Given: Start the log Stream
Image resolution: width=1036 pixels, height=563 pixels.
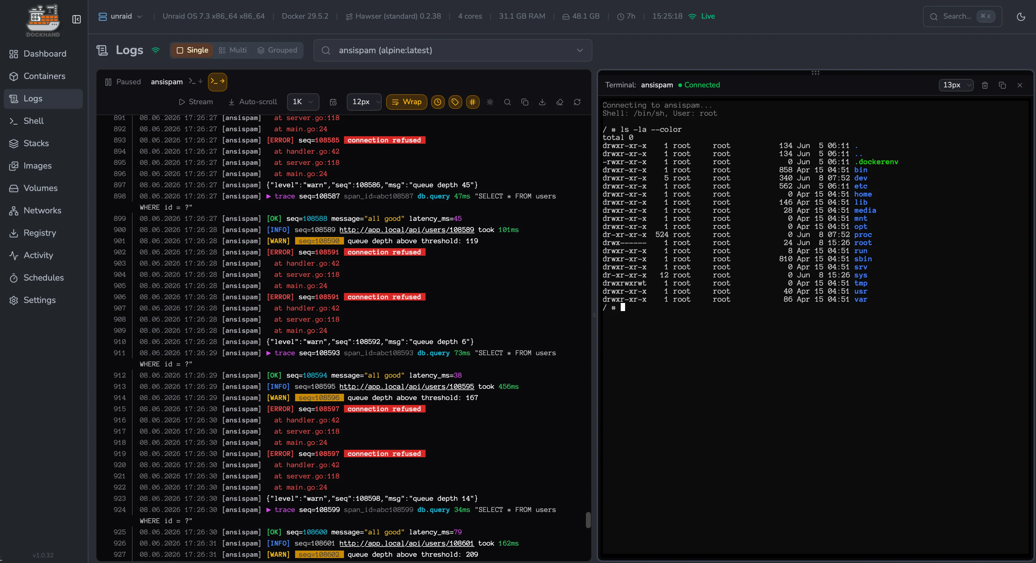Looking at the screenshot, I should 196,102.
